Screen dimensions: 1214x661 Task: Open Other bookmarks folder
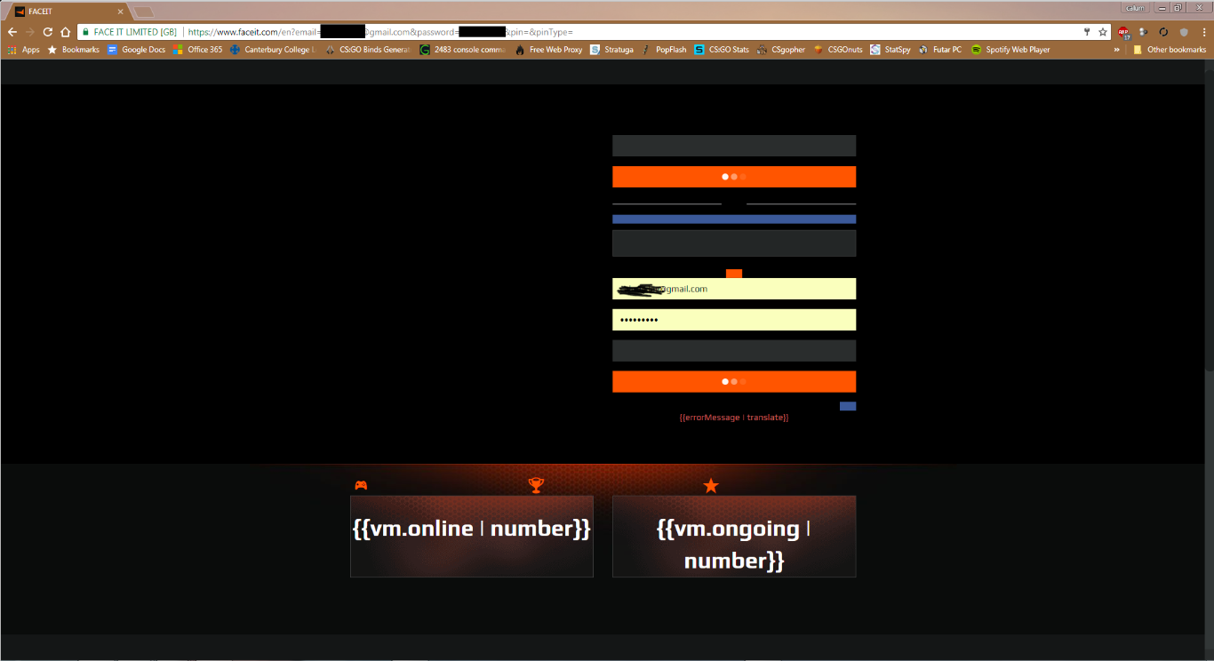point(1169,50)
